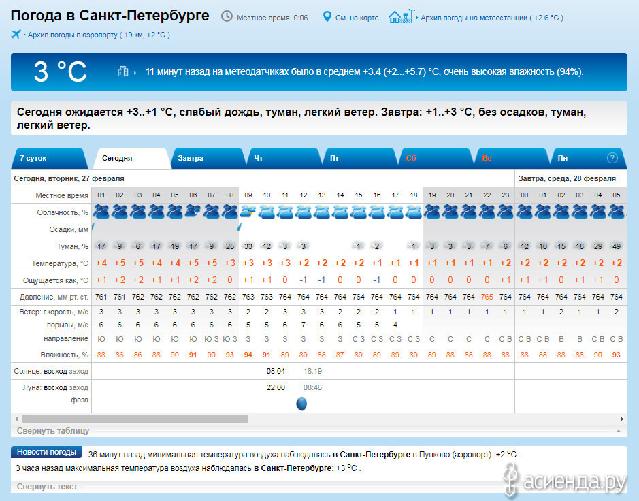Click the city buildings sensor icon

(x=122, y=71)
